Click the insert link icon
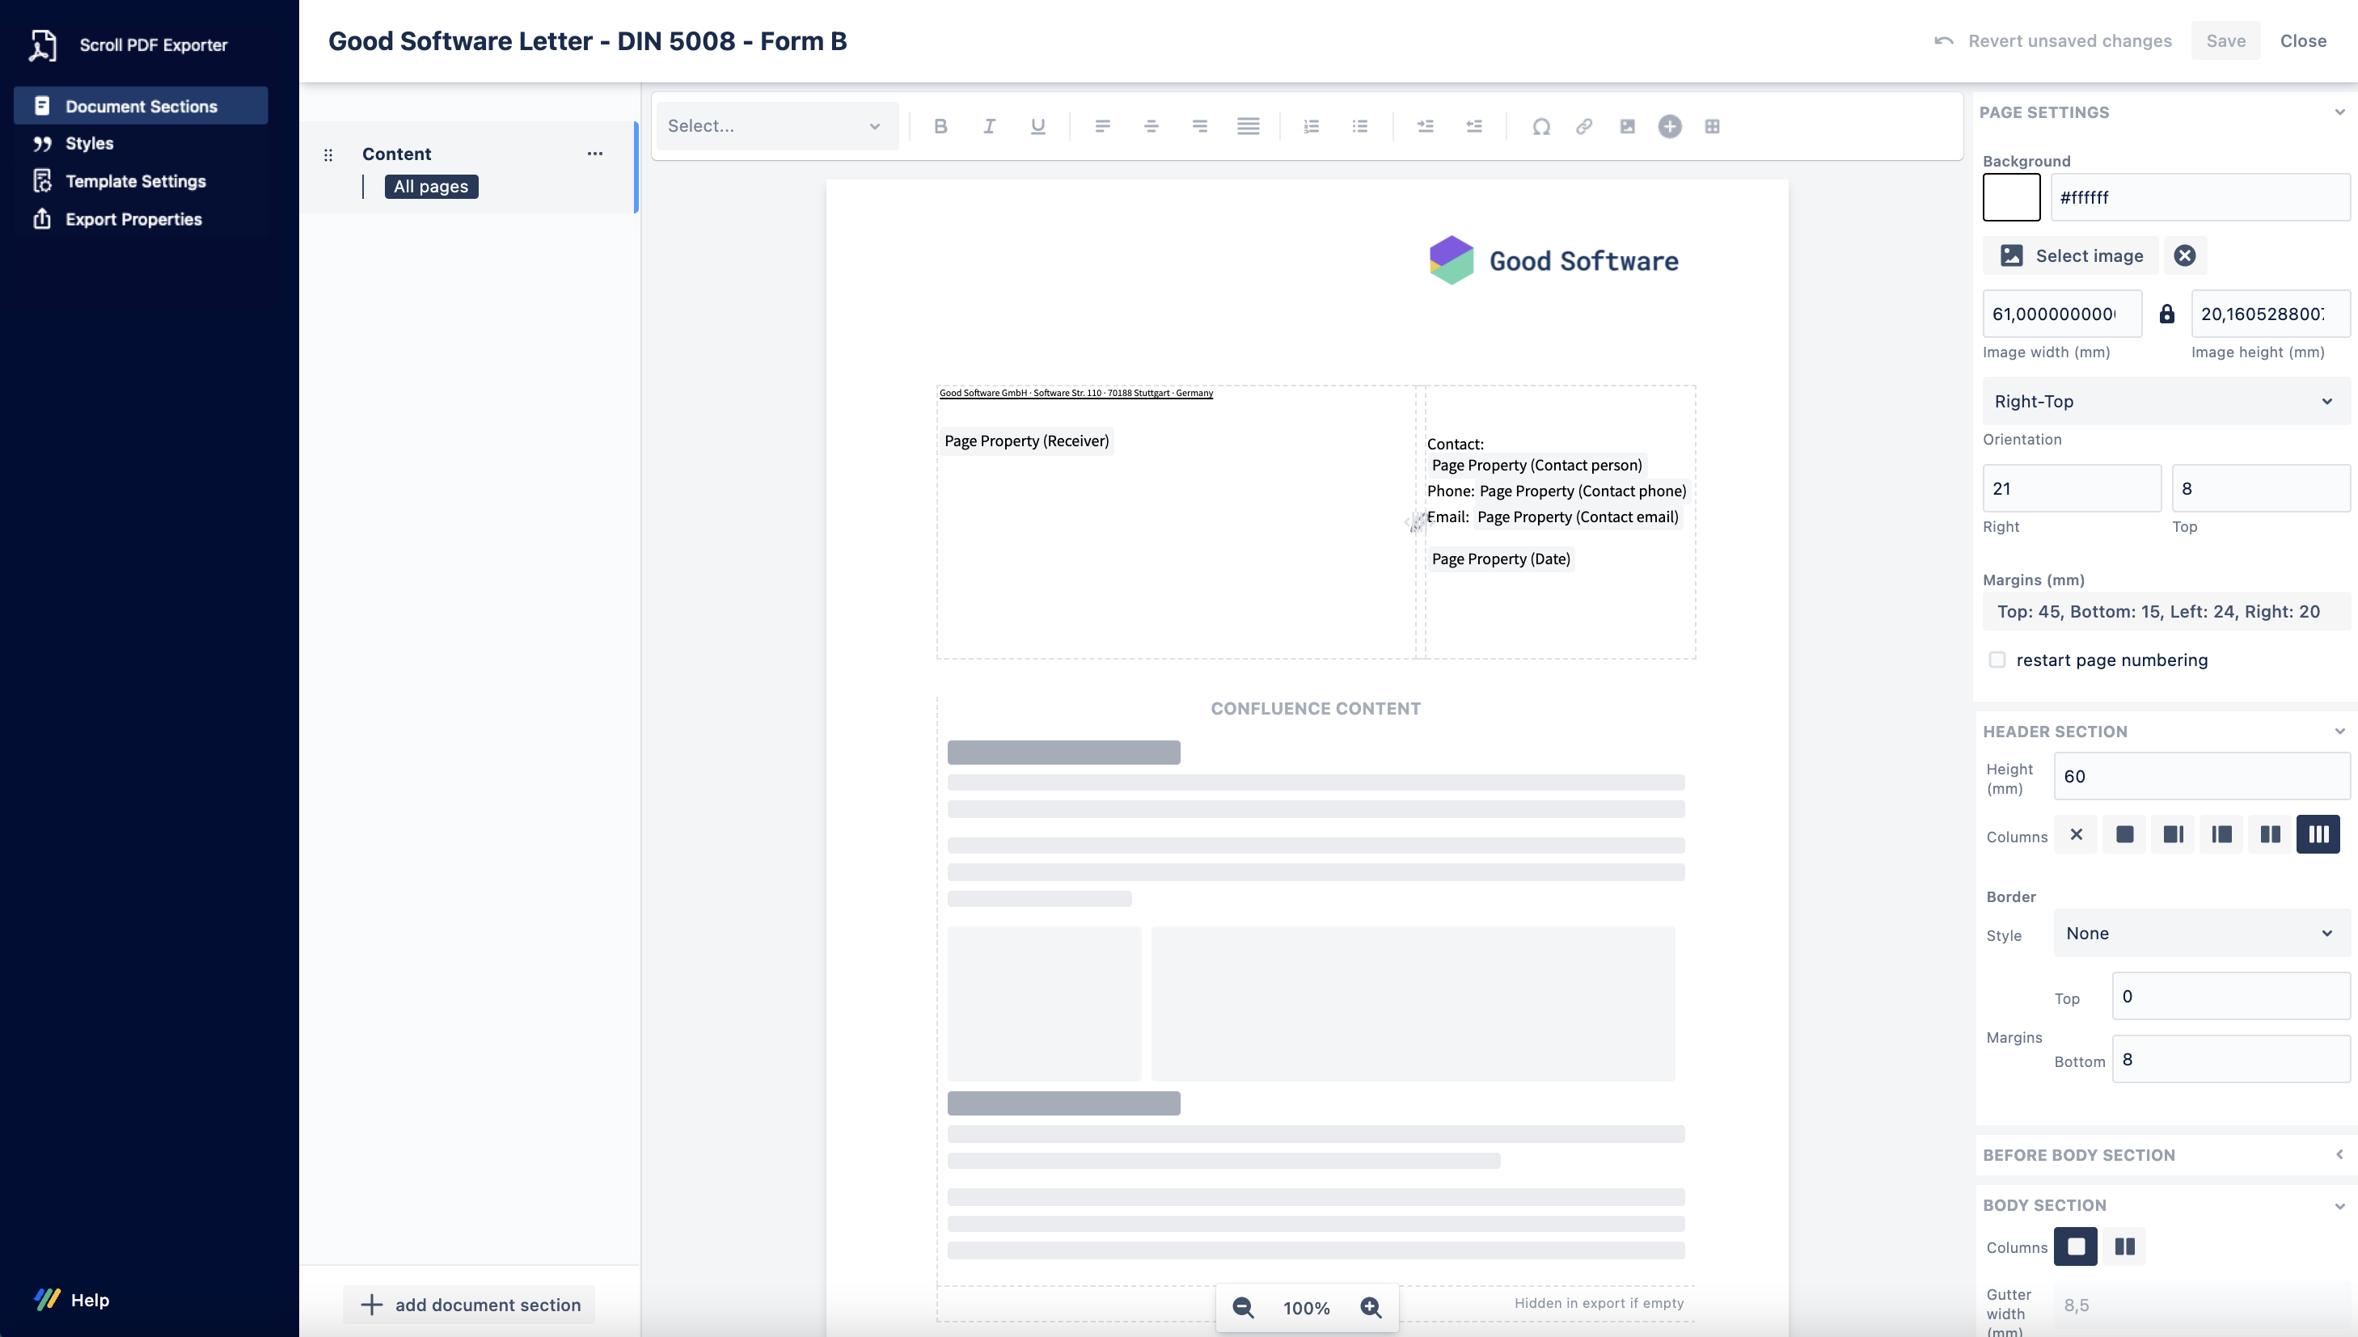This screenshot has width=2358, height=1337. pyautogui.click(x=1583, y=127)
